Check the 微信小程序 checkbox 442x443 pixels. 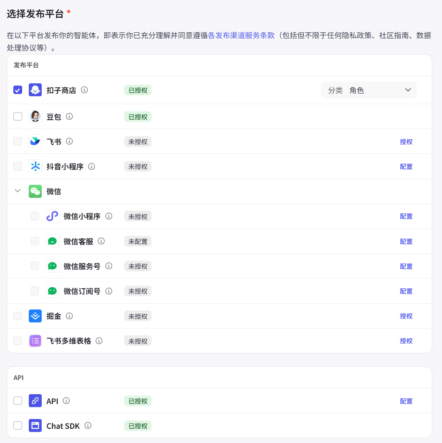(35, 216)
